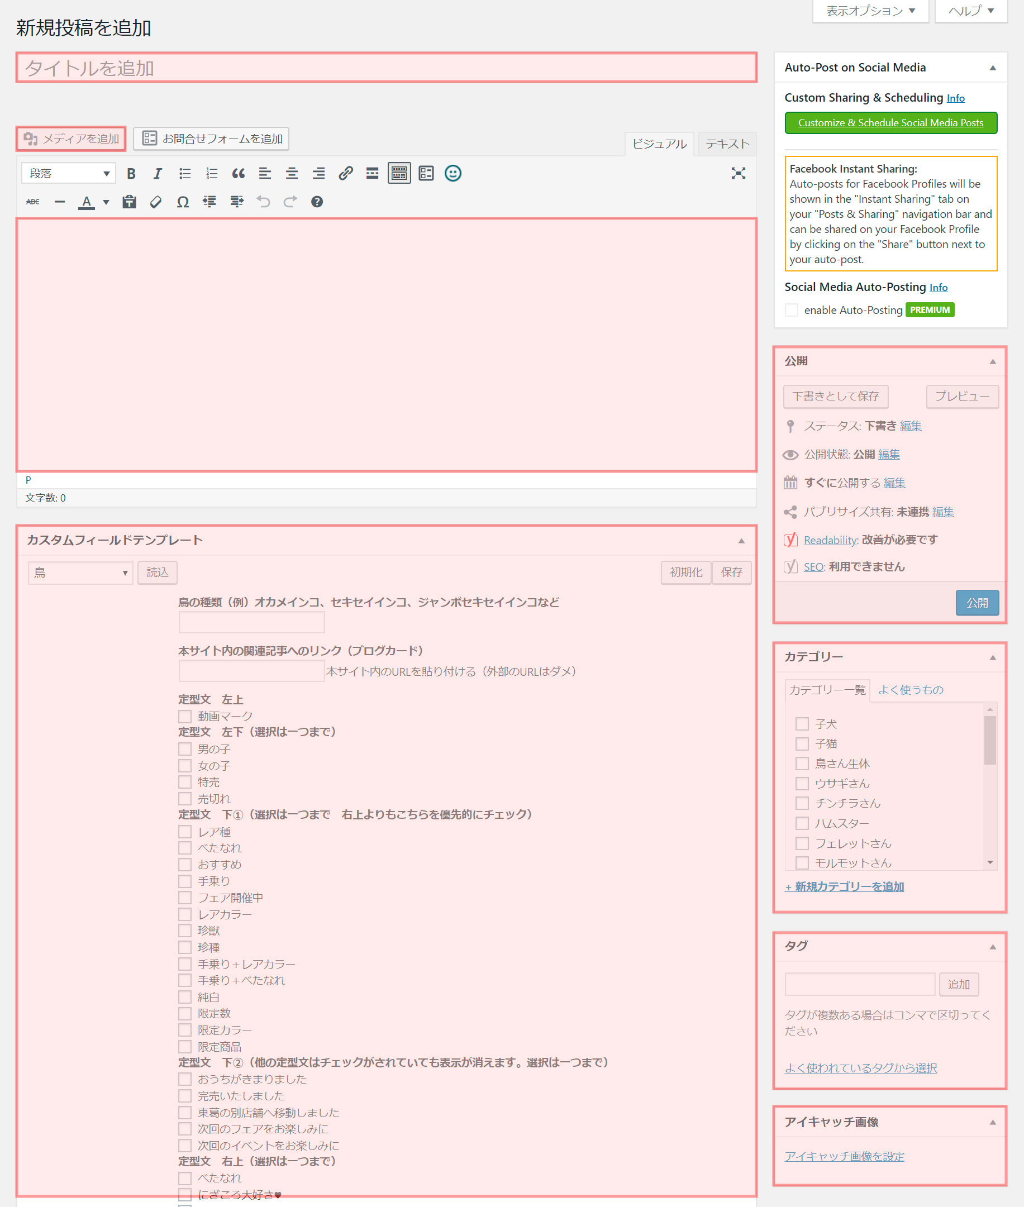This screenshot has height=1207, width=1024.
Task: Check the 子犬 category checkbox
Action: click(802, 724)
